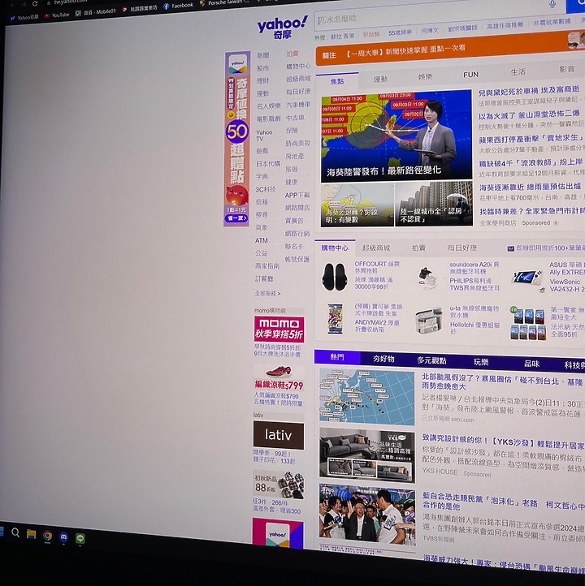Read the 蘋果西打停產衝擊 headline
This screenshot has width=585, height=586.
coord(531,139)
